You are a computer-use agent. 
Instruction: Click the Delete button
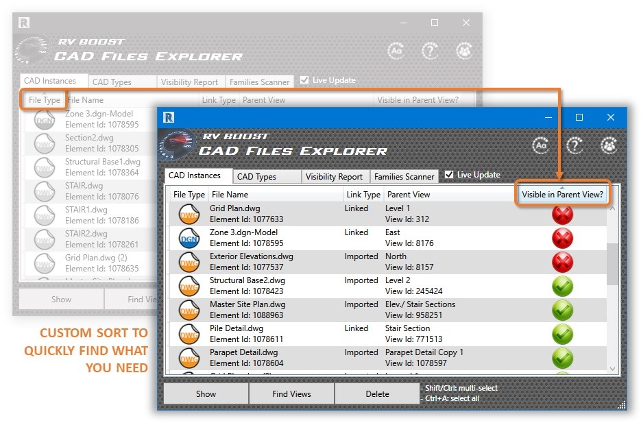coord(377,394)
